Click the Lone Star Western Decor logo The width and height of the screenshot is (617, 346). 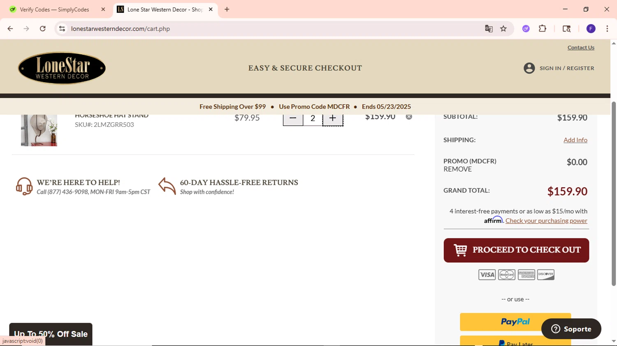(x=62, y=68)
